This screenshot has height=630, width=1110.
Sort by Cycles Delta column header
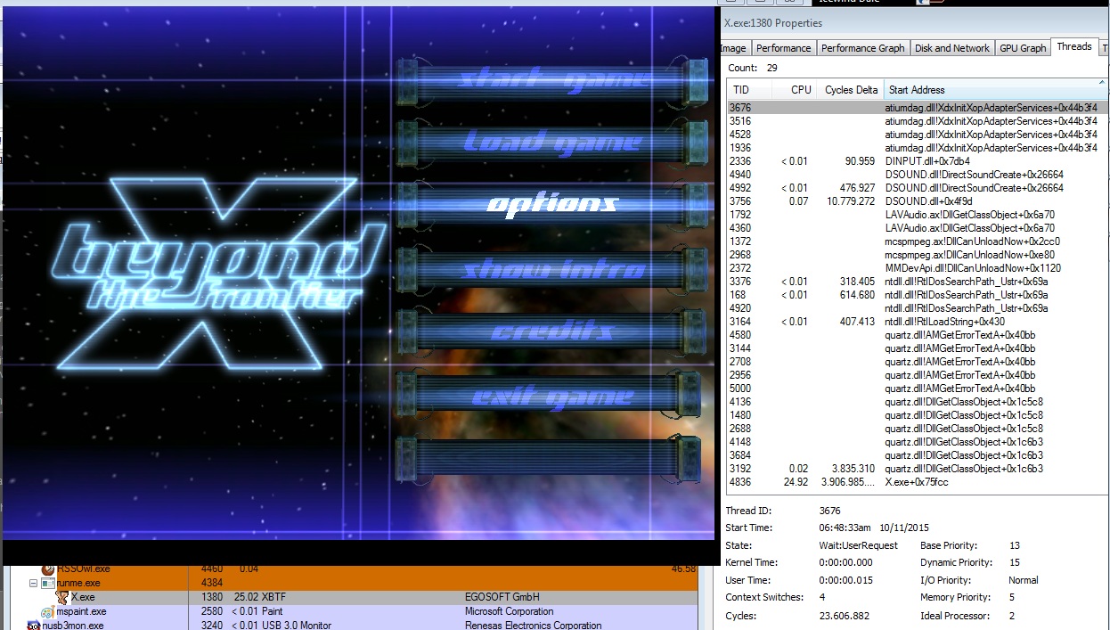851,89
